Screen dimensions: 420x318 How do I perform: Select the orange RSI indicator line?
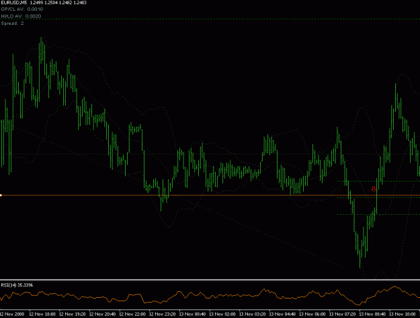(210, 296)
